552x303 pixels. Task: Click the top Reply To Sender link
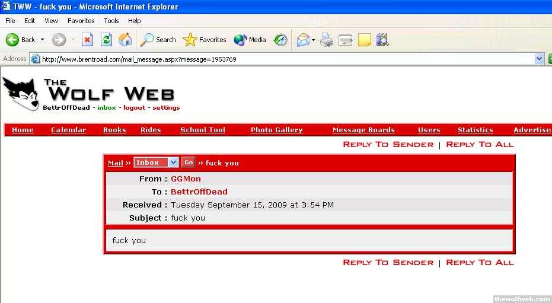tap(388, 145)
